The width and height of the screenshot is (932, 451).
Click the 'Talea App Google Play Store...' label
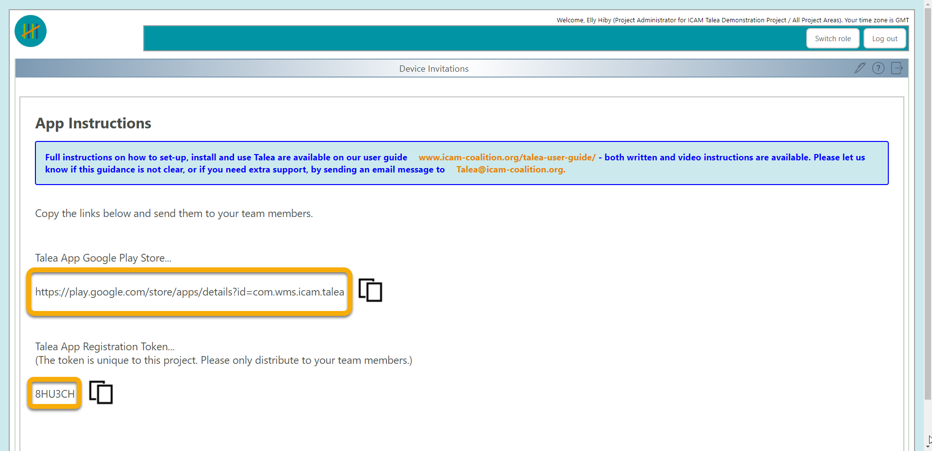point(103,258)
